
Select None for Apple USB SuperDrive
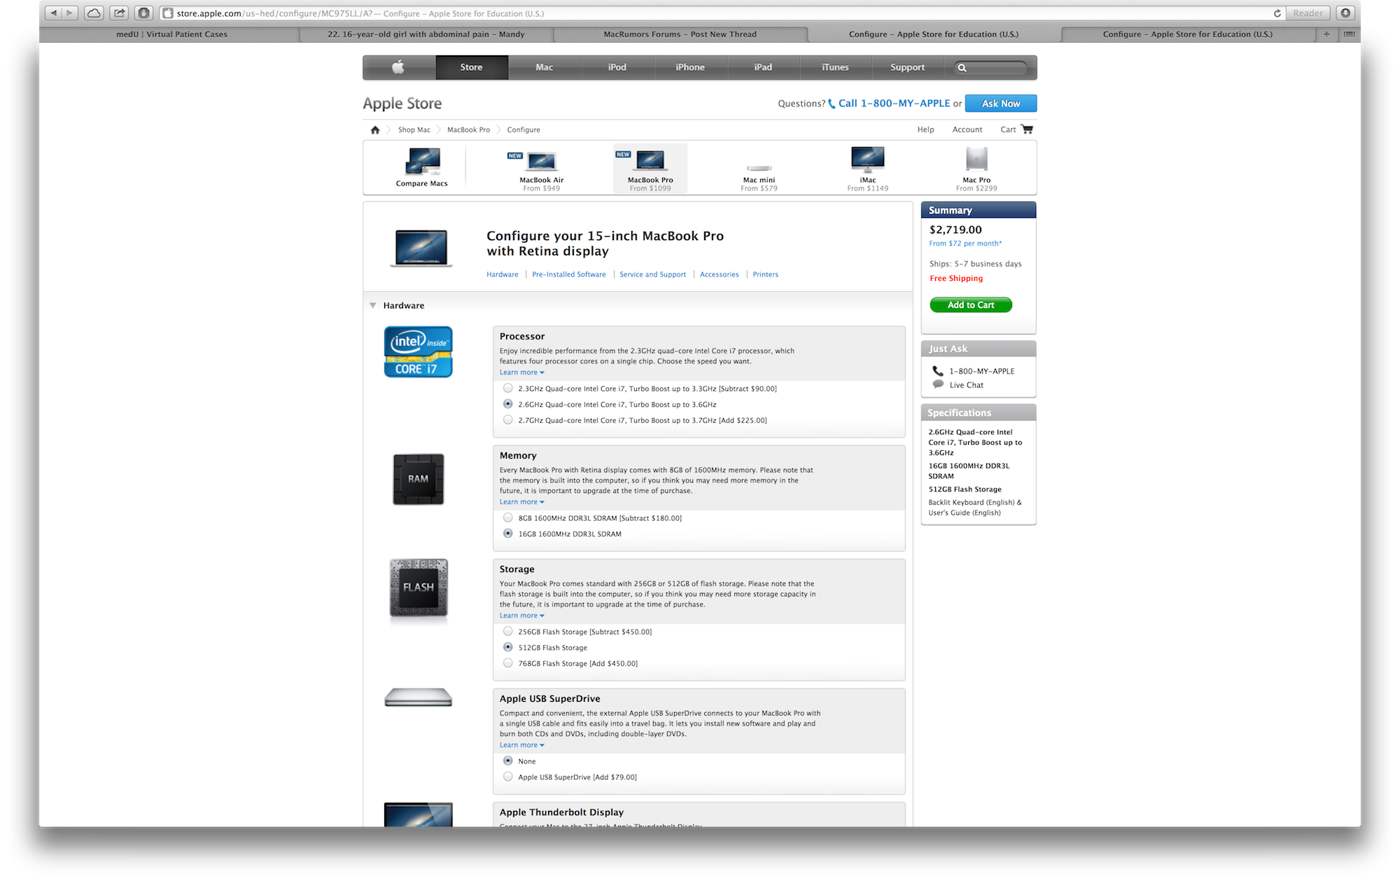tap(507, 761)
